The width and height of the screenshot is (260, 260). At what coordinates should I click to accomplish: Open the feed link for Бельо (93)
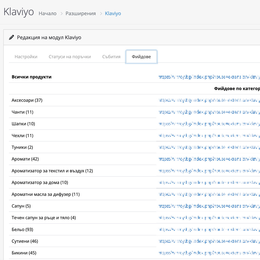pyautogui.click(x=209, y=230)
